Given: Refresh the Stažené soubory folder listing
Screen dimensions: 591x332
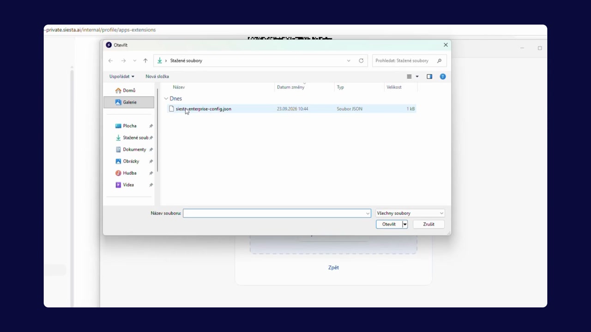Looking at the screenshot, I should (x=361, y=60).
